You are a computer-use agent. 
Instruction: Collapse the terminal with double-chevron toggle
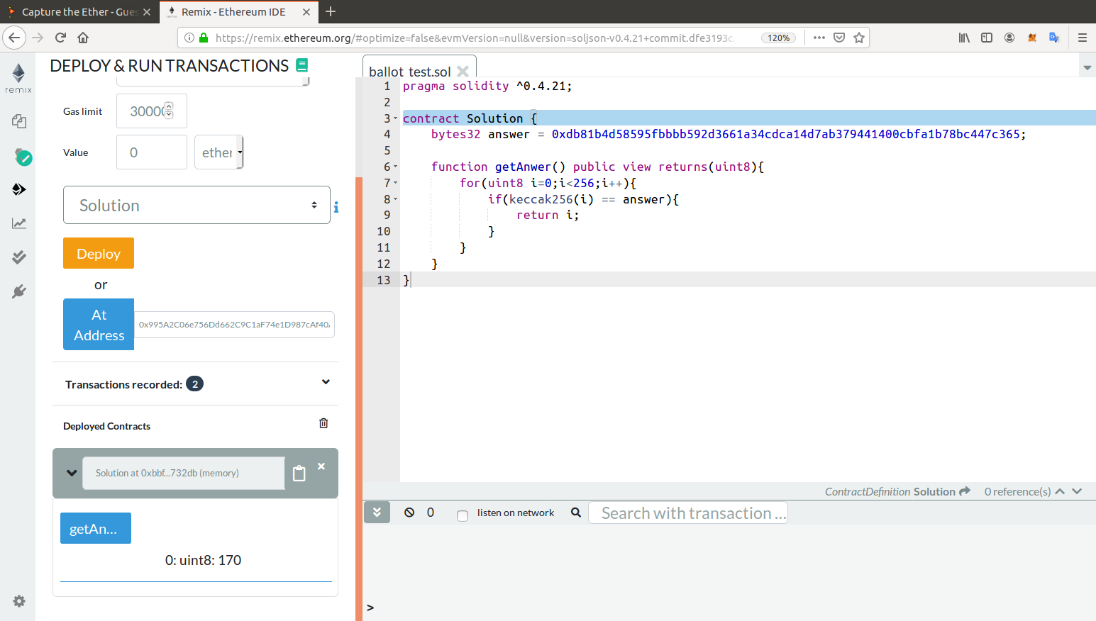tap(377, 512)
